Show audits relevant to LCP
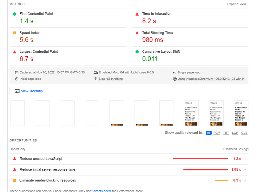 235,133
